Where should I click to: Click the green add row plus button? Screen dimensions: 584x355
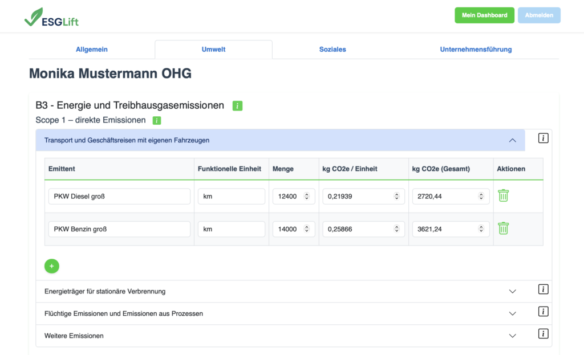pos(52,266)
